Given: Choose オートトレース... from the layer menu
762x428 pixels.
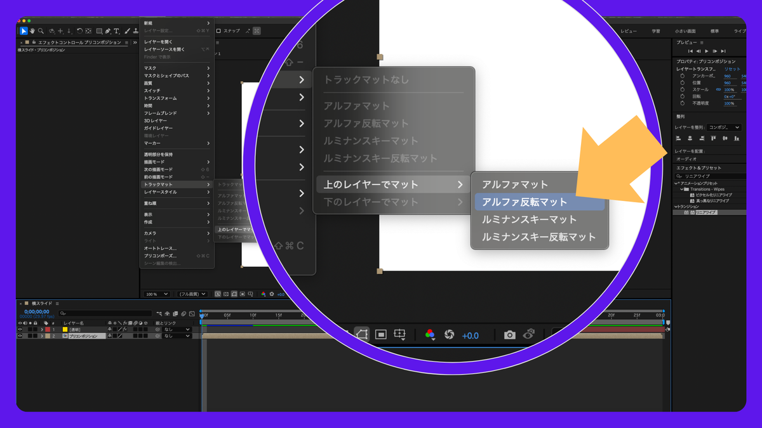Looking at the screenshot, I should click(177, 248).
